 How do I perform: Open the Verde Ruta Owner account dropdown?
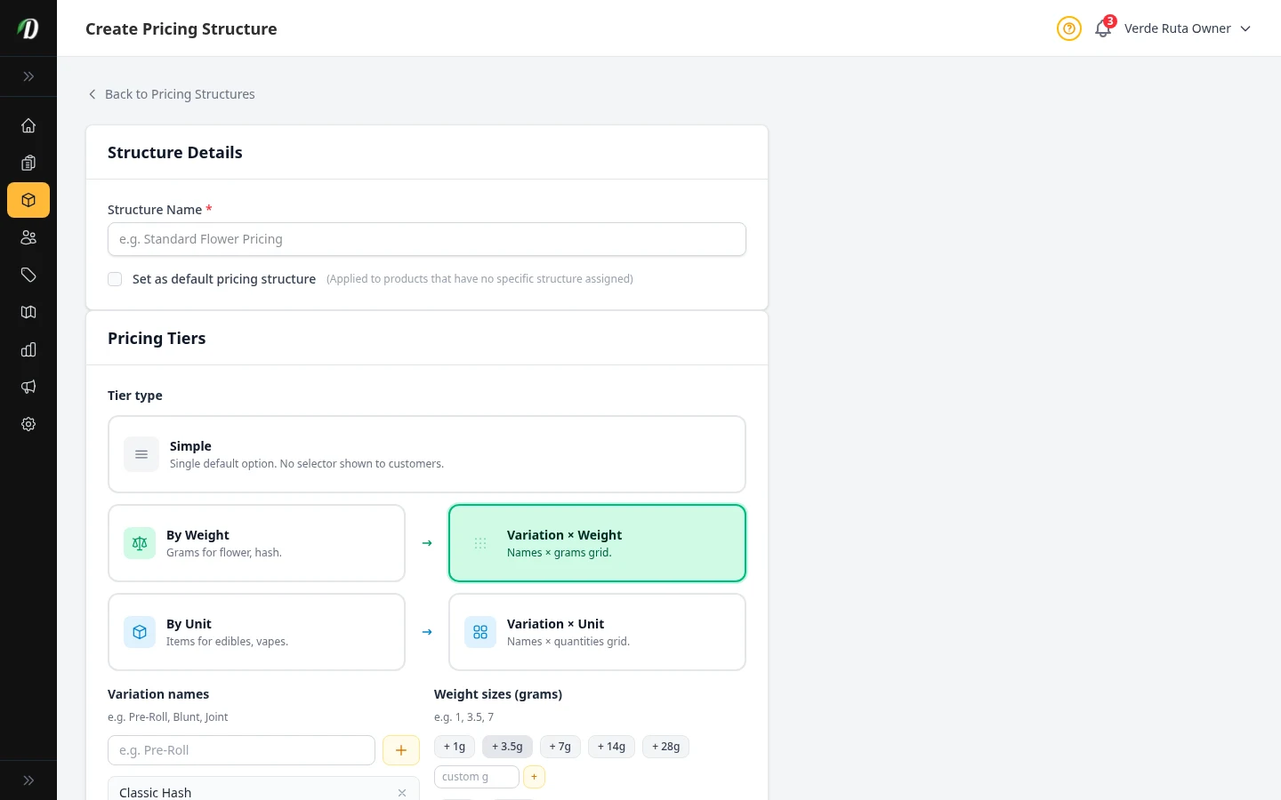click(x=1188, y=28)
